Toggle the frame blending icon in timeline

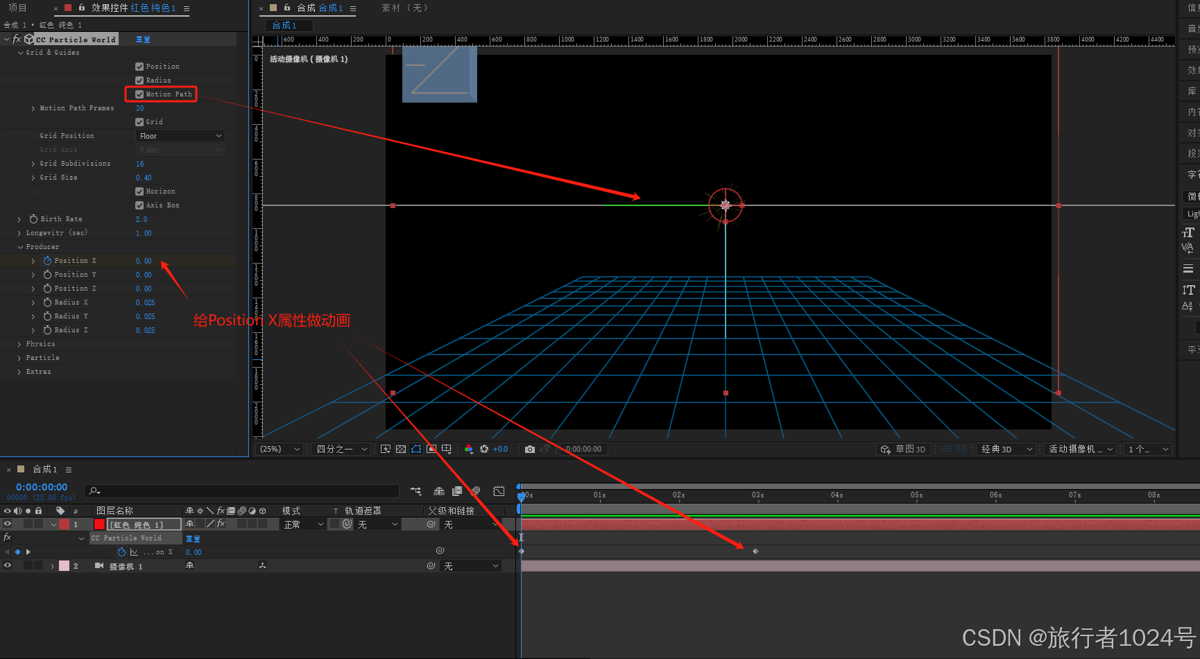(457, 491)
